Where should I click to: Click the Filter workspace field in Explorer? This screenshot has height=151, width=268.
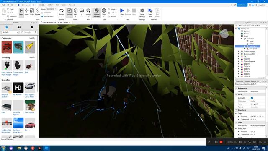click(251, 26)
